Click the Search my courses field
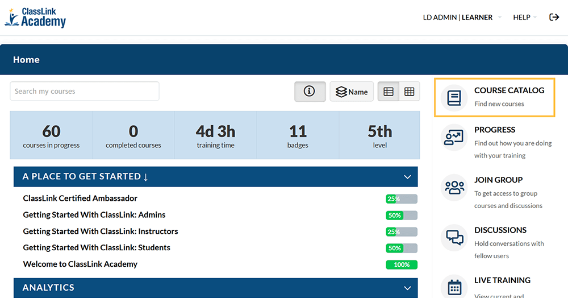The height and width of the screenshot is (298, 568). point(85,91)
